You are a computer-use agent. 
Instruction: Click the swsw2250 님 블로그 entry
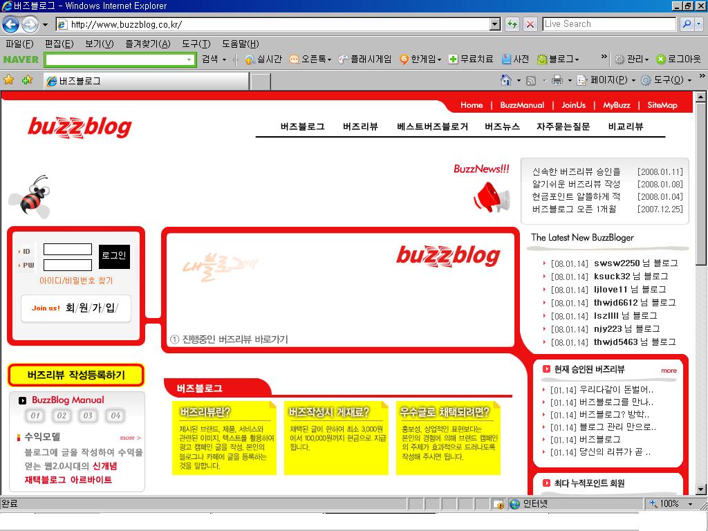tap(636, 263)
